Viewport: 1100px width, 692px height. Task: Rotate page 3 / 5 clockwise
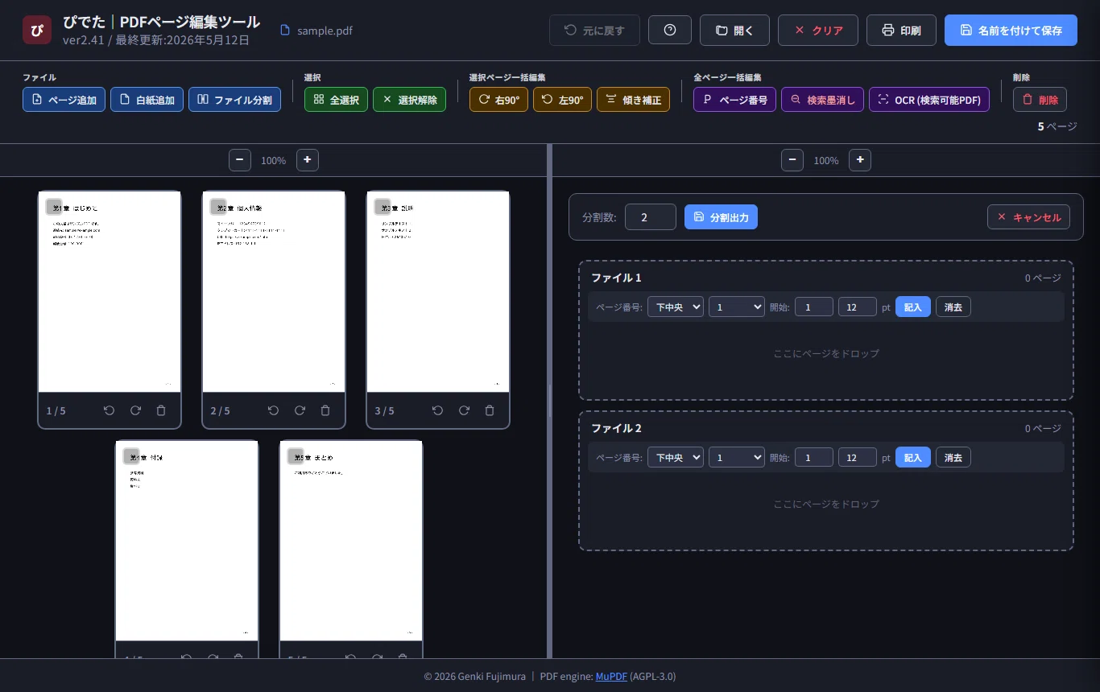pyautogui.click(x=464, y=410)
